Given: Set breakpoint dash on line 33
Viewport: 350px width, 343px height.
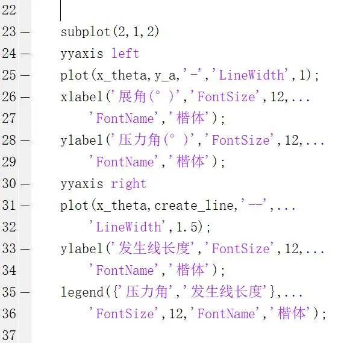Looking at the screenshot, I should [25, 249].
